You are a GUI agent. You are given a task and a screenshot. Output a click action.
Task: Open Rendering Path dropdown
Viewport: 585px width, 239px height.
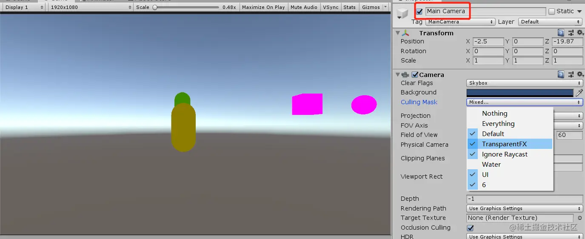(x=525, y=208)
